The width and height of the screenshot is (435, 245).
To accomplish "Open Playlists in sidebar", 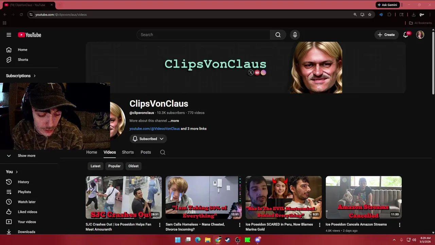I will pyautogui.click(x=24, y=192).
